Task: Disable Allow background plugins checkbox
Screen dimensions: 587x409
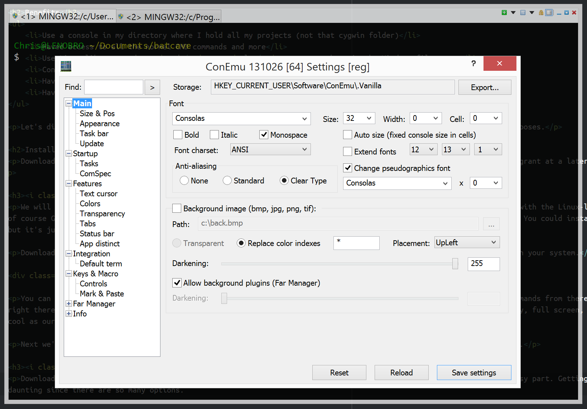Action: point(177,283)
